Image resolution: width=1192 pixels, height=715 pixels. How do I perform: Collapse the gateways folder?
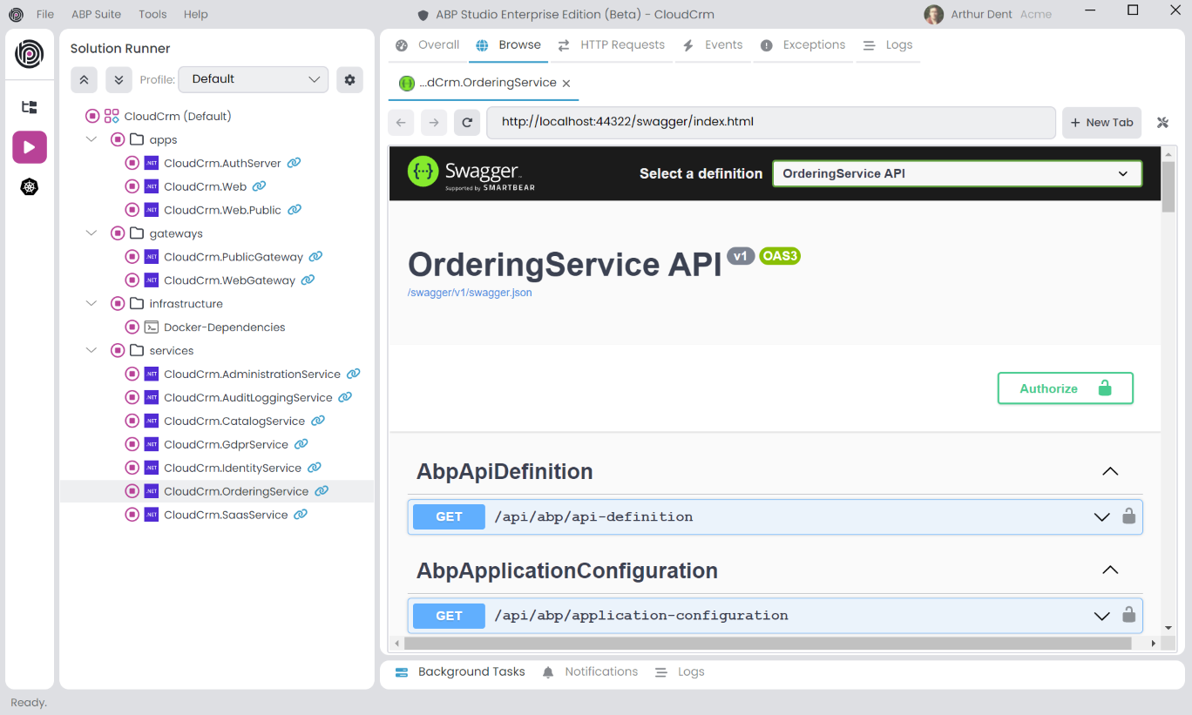point(91,233)
